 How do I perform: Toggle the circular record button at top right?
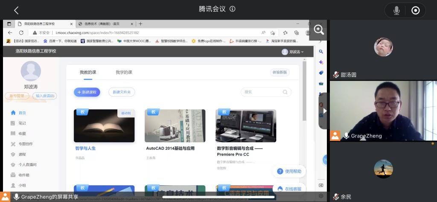point(415,11)
